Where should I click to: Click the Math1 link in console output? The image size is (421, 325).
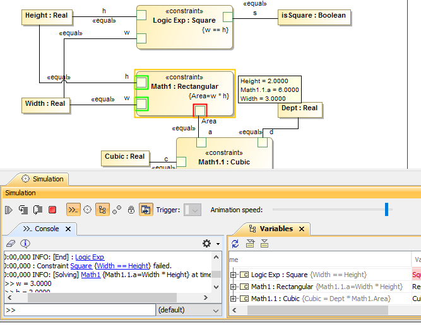tap(90, 275)
